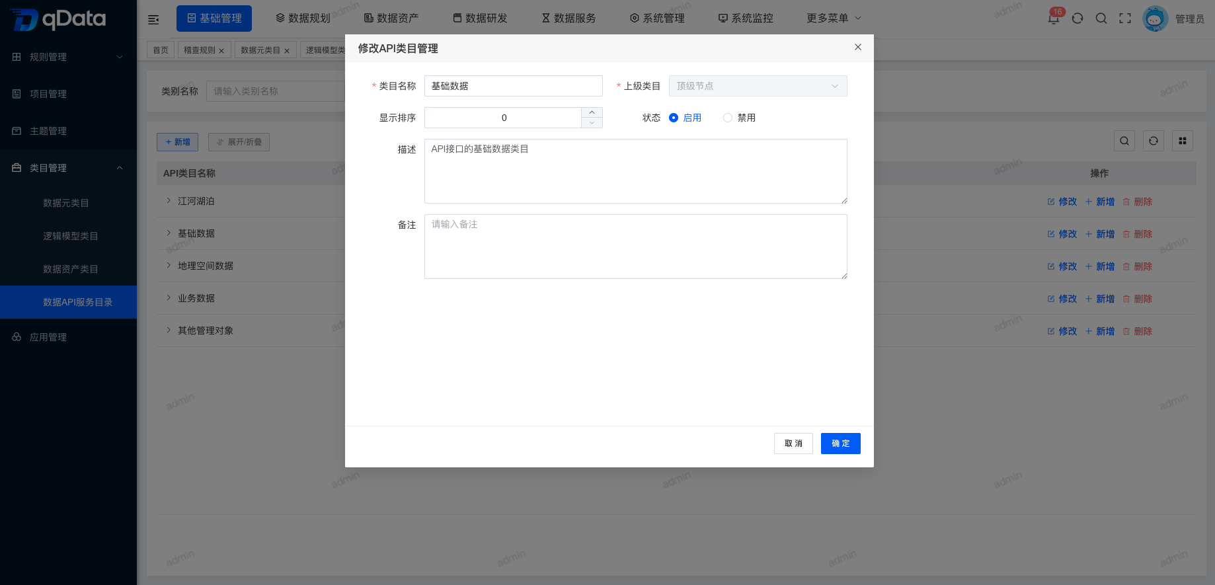This screenshot has width=1215, height=585.
Task: Open the admin avatar menu
Action: pyautogui.click(x=1156, y=19)
